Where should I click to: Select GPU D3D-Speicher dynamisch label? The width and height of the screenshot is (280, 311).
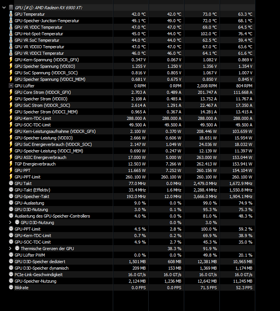tap(42, 268)
